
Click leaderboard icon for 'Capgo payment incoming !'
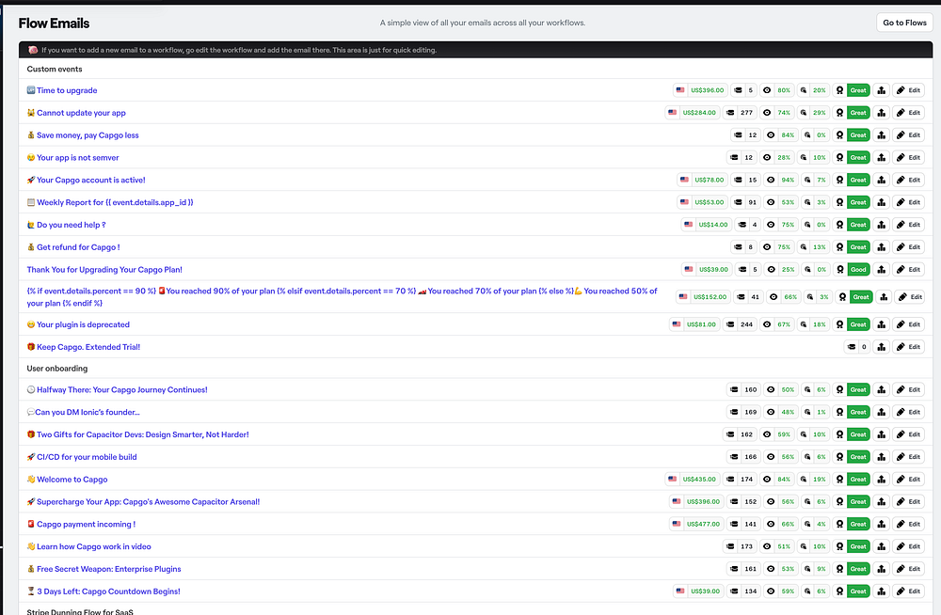pyautogui.click(x=881, y=525)
